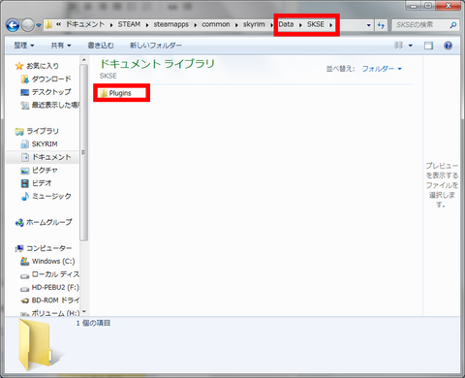Click the magnifier search icon
Viewport: 465px width, 378px height.
[453, 24]
